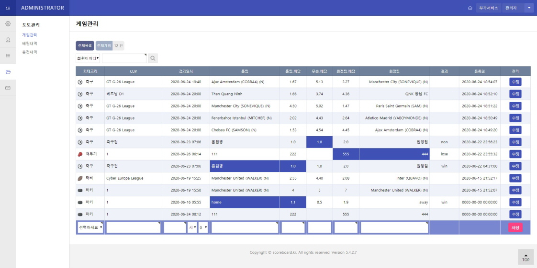
Task: Expand the 관리자 account dropdown arrow
Action: coord(528,8)
